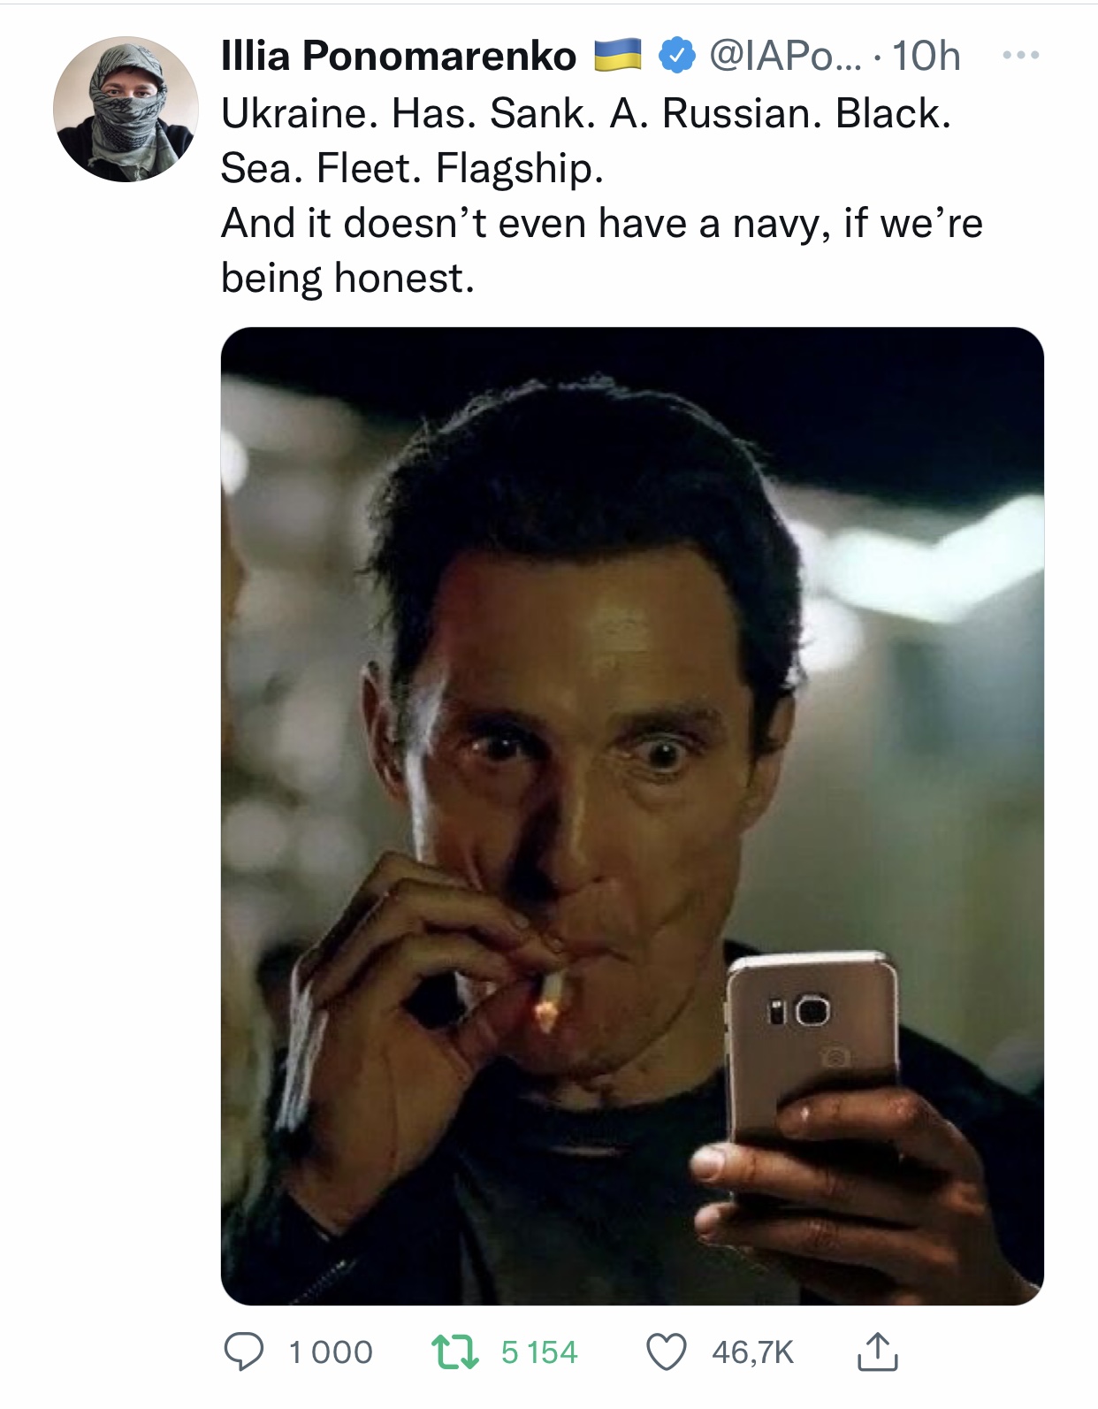The width and height of the screenshot is (1098, 1409).
Task: Open the attached photo of man smoking
Action: click(x=632, y=816)
